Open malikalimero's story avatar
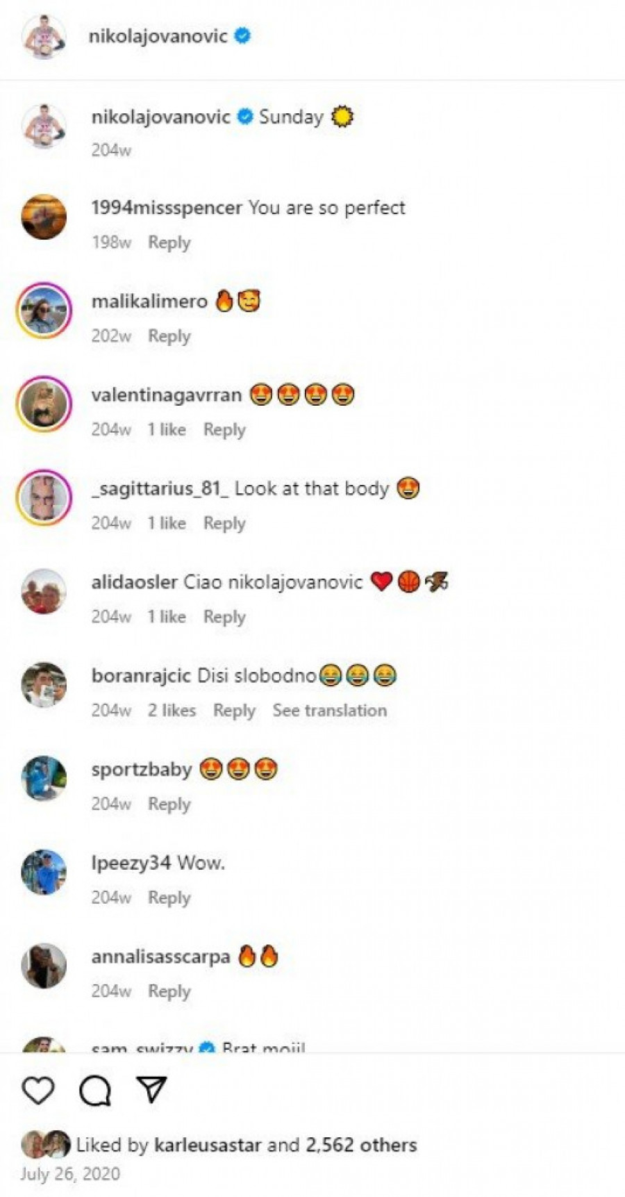The image size is (625, 1197). [x=44, y=310]
